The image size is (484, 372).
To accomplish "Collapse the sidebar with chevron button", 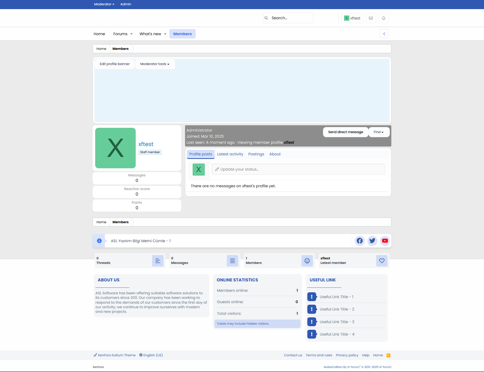I will 384,34.
